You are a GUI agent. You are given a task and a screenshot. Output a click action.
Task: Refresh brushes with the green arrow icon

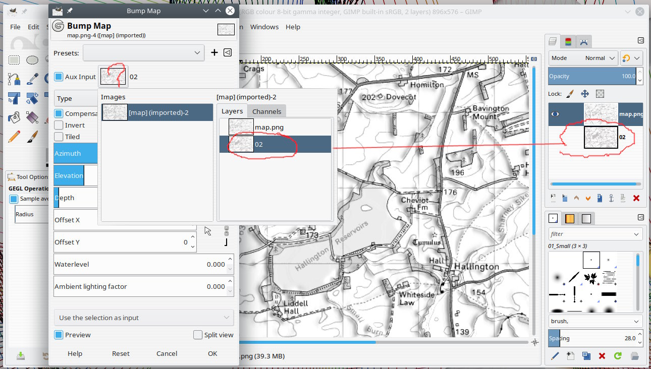[x=618, y=356]
